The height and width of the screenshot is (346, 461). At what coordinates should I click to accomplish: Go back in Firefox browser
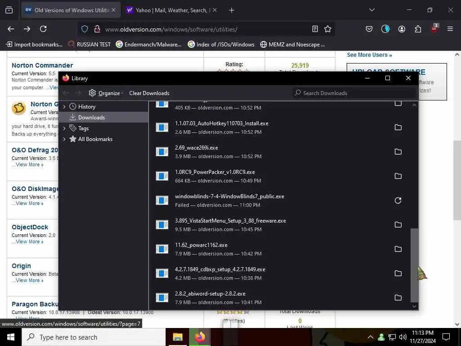coord(11,29)
